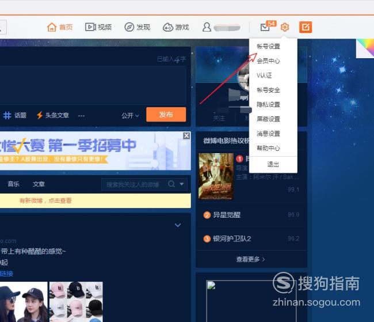Select V认证 from the menu

[264, 75]
